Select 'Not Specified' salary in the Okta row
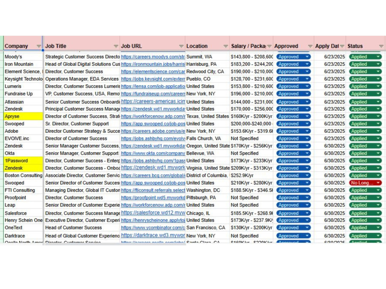Viewport: 386px width, 289px height. point(251,153)
